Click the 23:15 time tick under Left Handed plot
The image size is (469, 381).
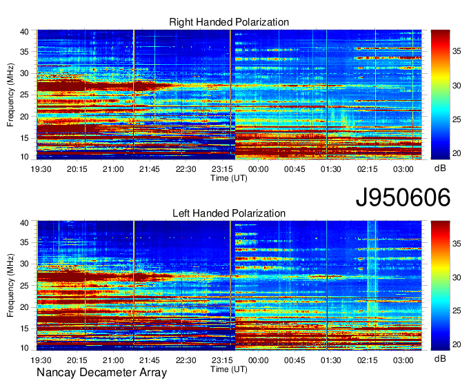pos(222,360)
